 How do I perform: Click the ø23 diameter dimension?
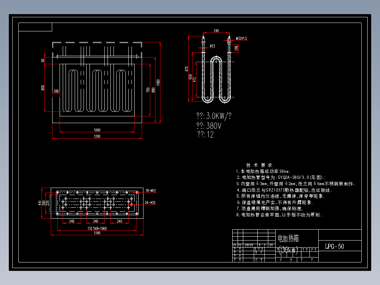point(212,46)
